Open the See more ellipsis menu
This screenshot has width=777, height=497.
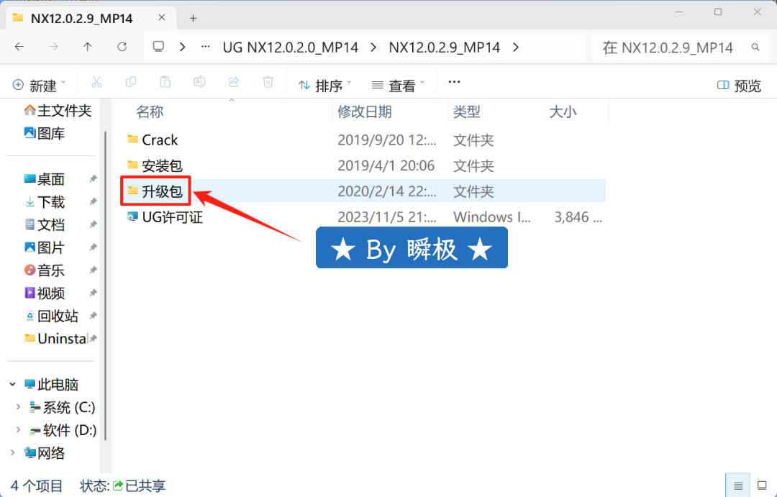point(454,83)
